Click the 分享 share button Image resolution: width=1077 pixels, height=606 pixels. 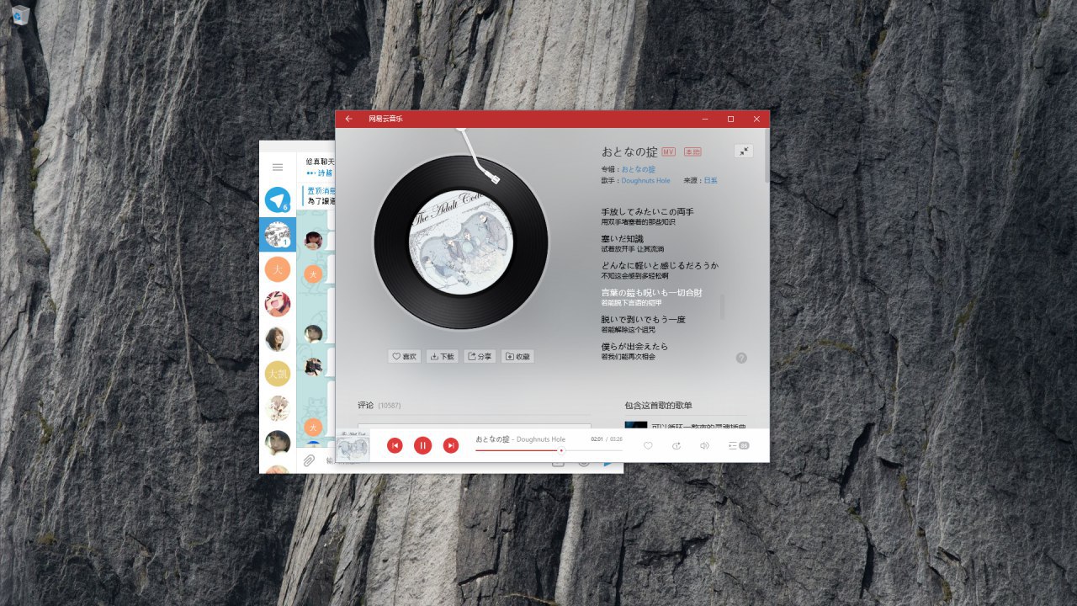(480, 357)
